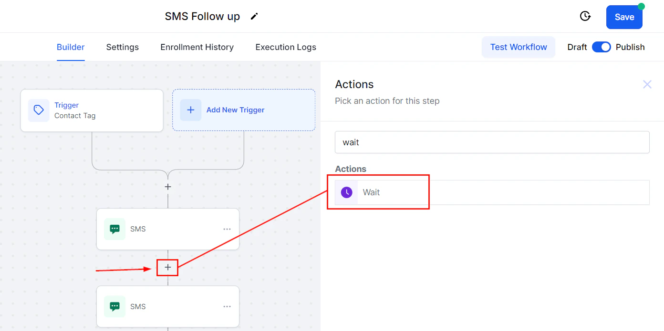Image resolution: width=664 pixels, height=331 pixels.
Task: Switch to the Execution Logs tab
Action: click(x=285, y=47)
